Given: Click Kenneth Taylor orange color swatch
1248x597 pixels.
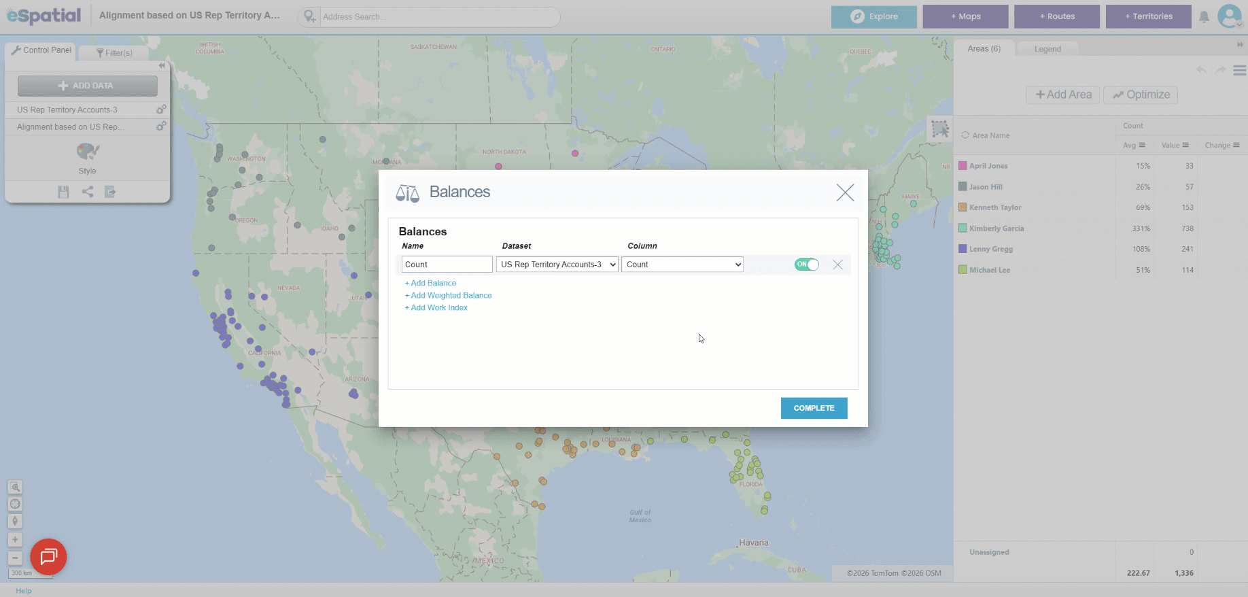Looking at the screenshot, I should 963,207.
